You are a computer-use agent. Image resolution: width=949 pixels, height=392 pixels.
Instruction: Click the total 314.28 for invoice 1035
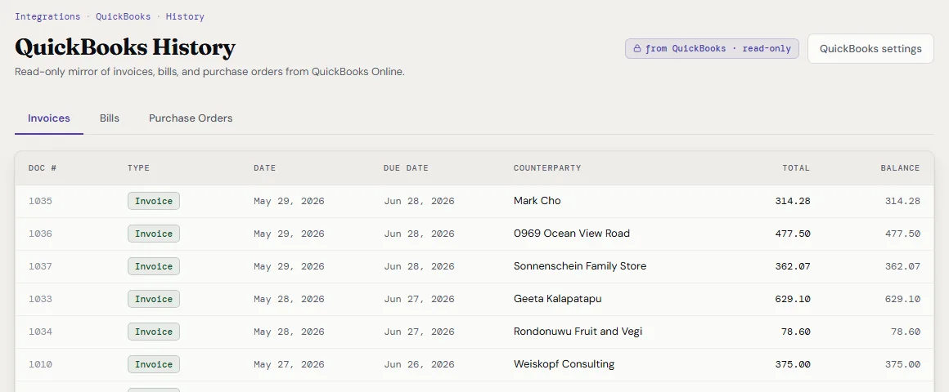coord(792,201)
